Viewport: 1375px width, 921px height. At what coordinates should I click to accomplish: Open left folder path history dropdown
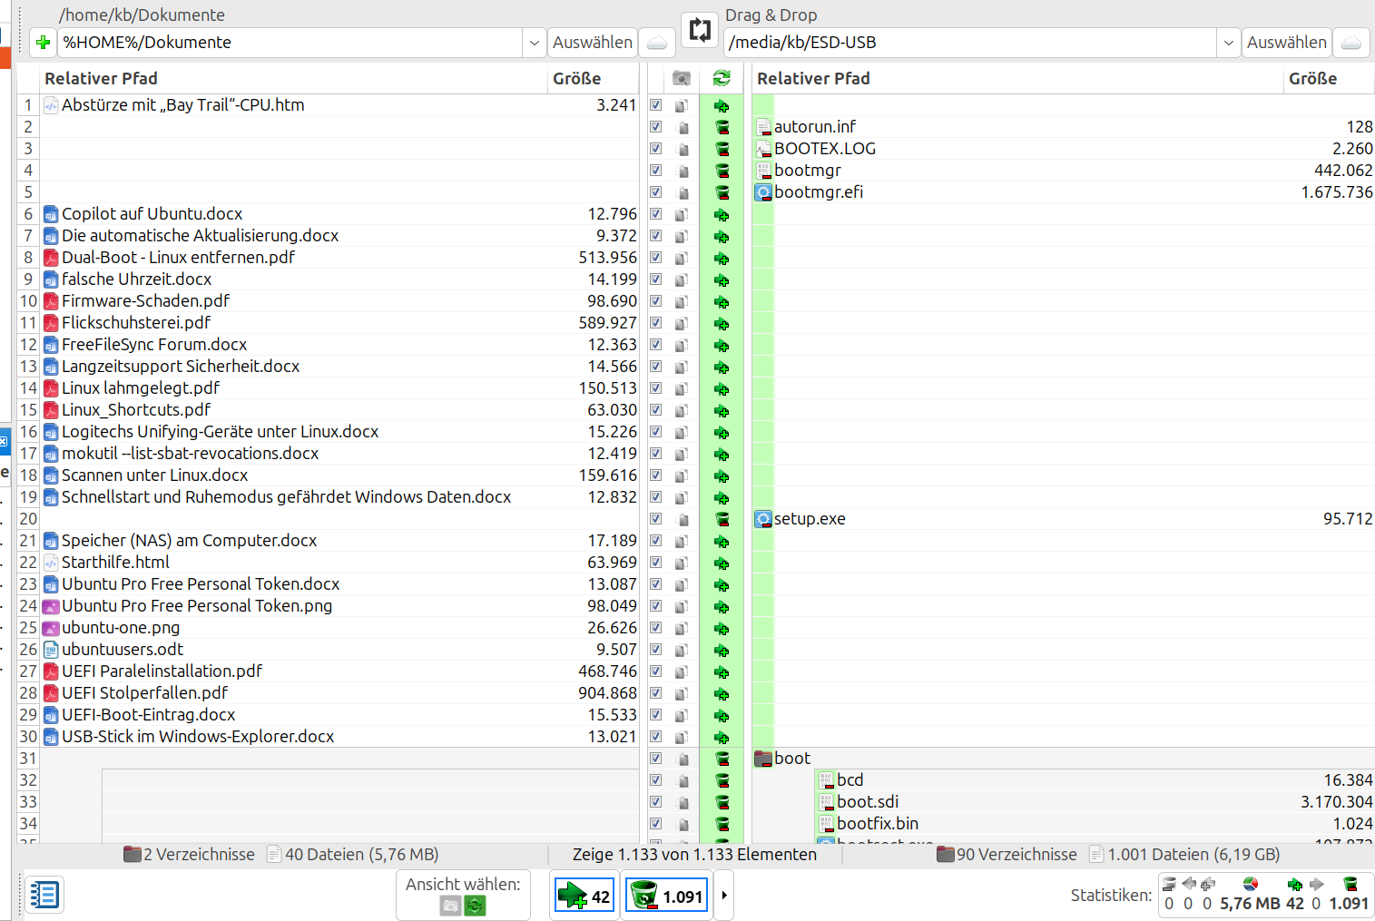[x=534, y=43]
